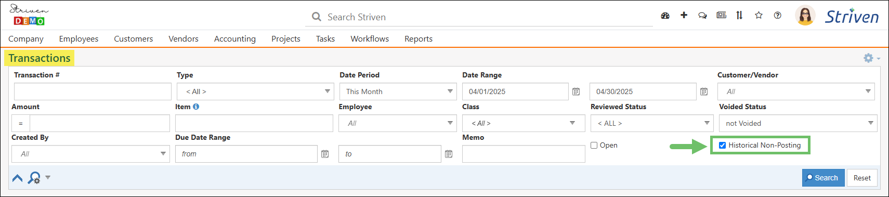This screenshot has width=889, height=197.
Task: Click the Item info icon
Action: click(x=196, y=107)
